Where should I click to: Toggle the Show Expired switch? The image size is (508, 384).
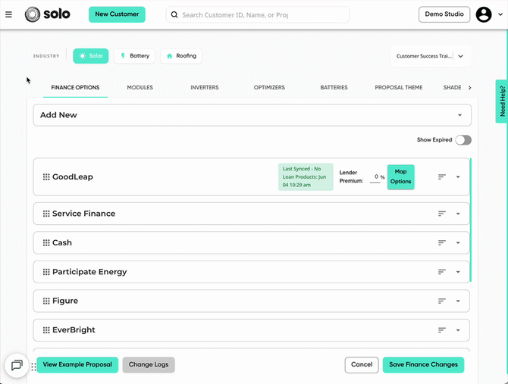pyautogui.click(x=463, y=140)
